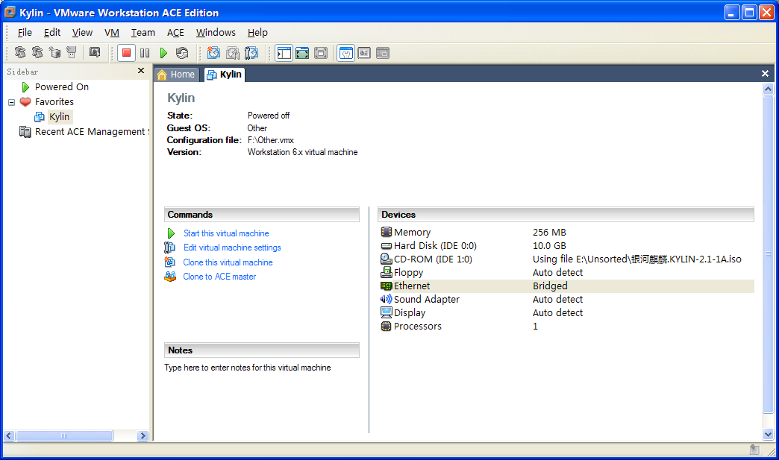Click the sidebar horizontal scrollbar right arrow
Screen dimensions: 779x460
coord(143,435)
